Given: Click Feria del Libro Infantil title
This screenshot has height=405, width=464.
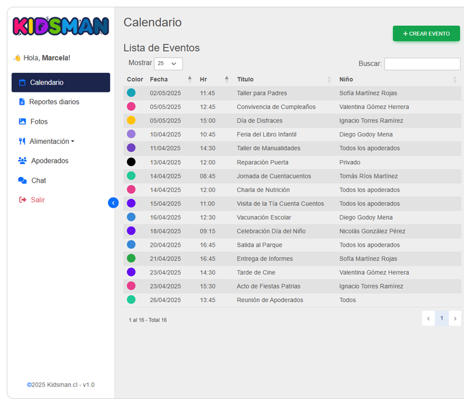Looking at the screenshot, I should point(267,134).
